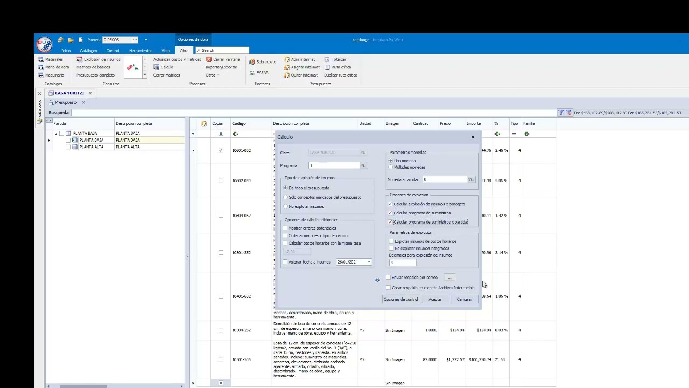Click the yellow folder open icon in title bar

click(71, 40)
